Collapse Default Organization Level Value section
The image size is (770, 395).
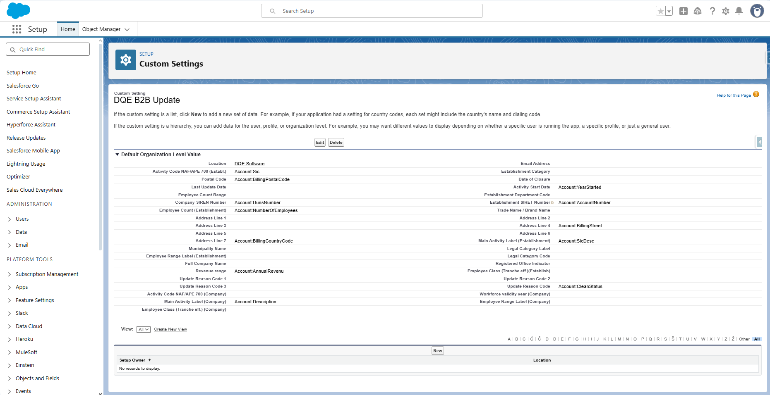(117, 155)
